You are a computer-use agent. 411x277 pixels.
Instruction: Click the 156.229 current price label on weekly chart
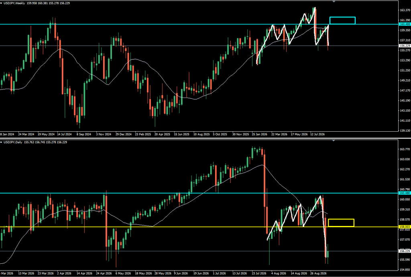click(405, 46)
